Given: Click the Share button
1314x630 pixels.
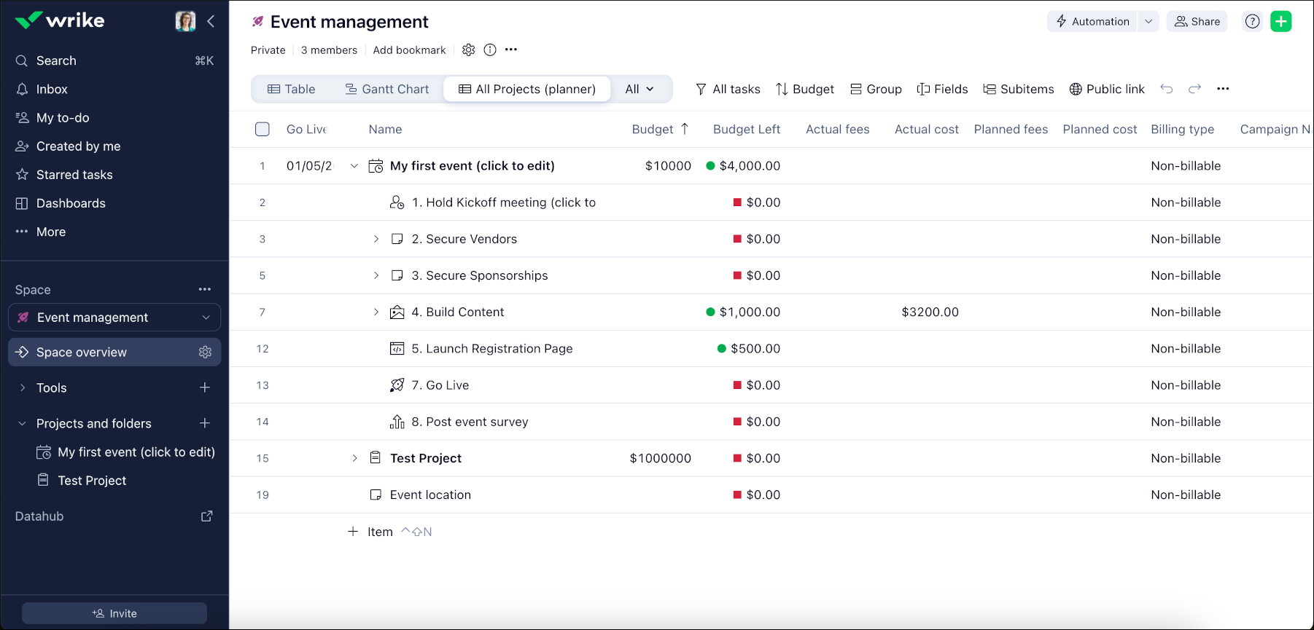Looking at the screenshot, I should [1197, 21].
